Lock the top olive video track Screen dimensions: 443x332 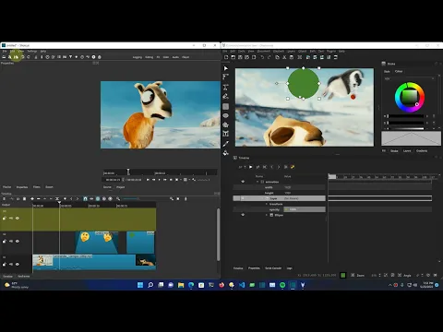point(5,219)
